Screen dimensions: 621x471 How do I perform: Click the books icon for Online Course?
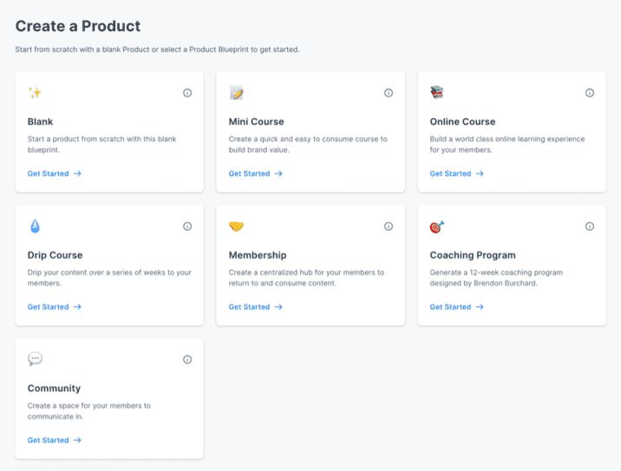click(x=437, y=92)
